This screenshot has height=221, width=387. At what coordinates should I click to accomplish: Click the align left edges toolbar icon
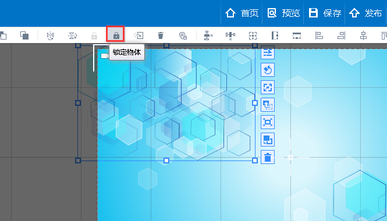[319, 35]
